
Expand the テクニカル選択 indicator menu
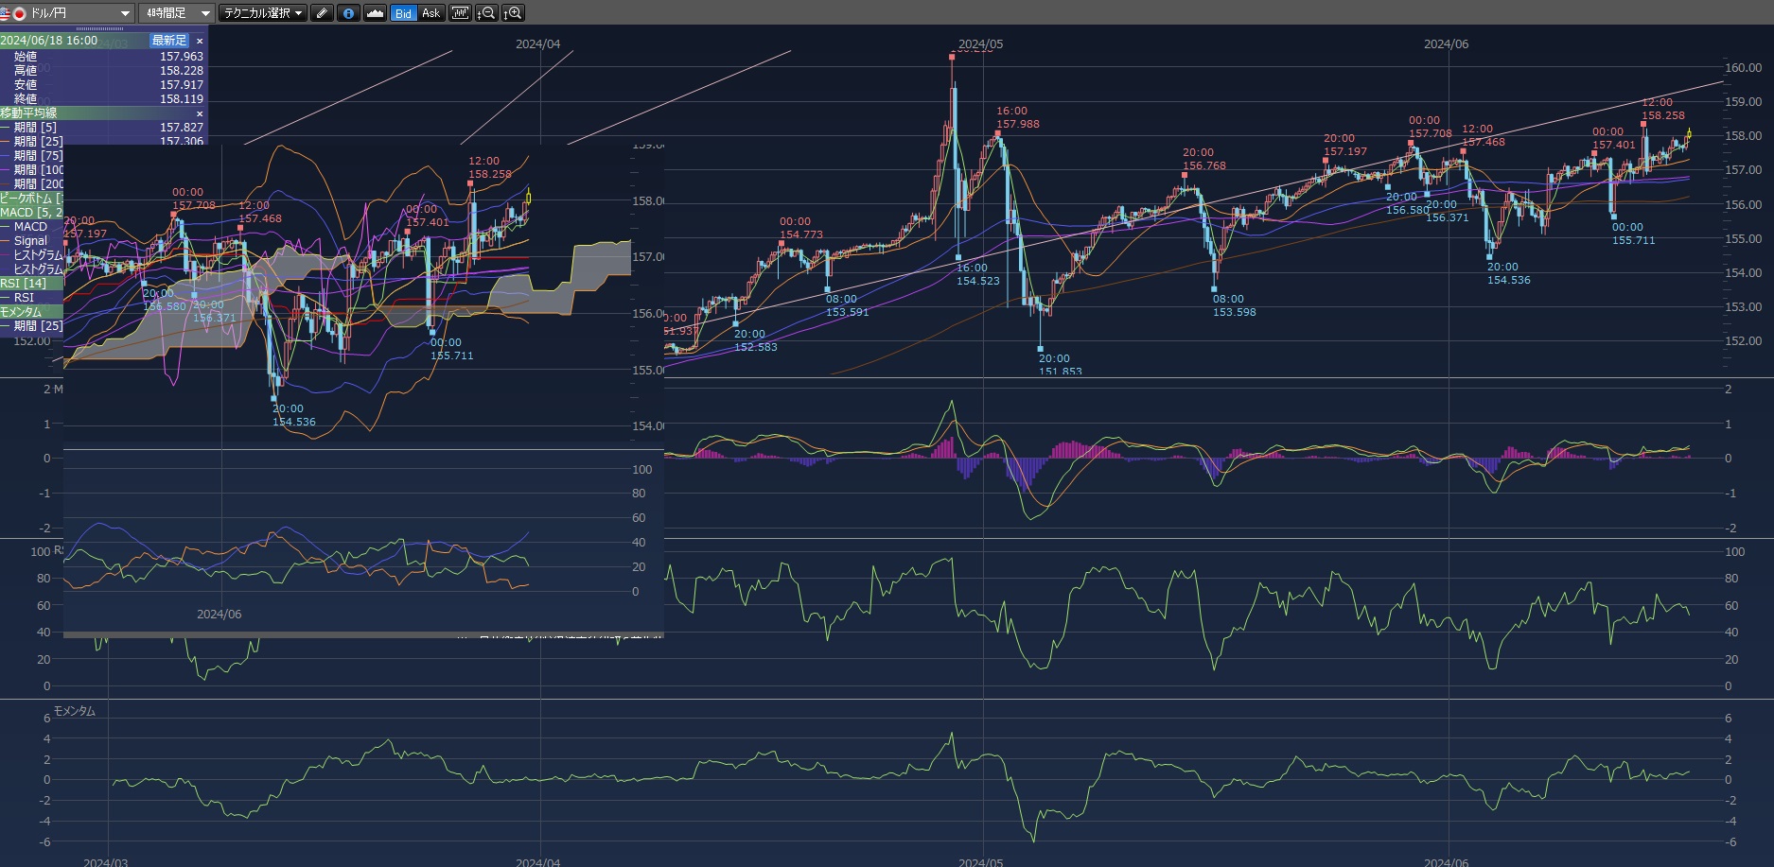[263, 13]
